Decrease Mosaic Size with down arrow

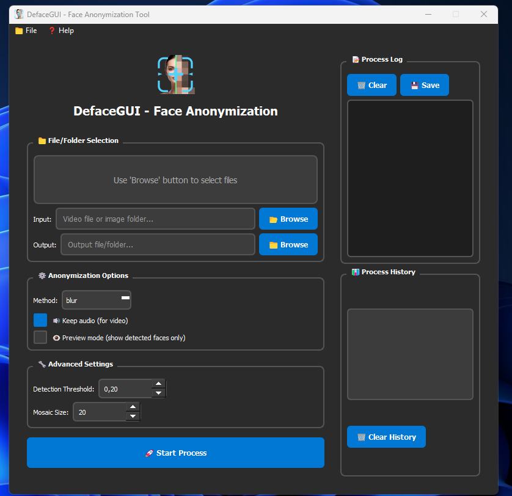click(x=133, y=417)
